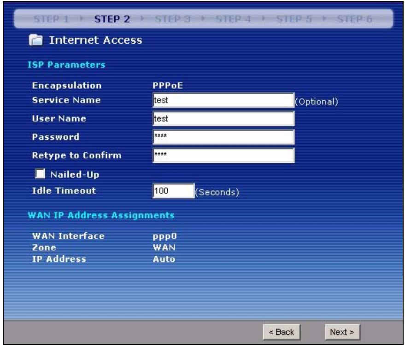Image resolution: width=405 pixels, height=345 pixels.
Task: Click the IP Address label
Action: (59, 259)
